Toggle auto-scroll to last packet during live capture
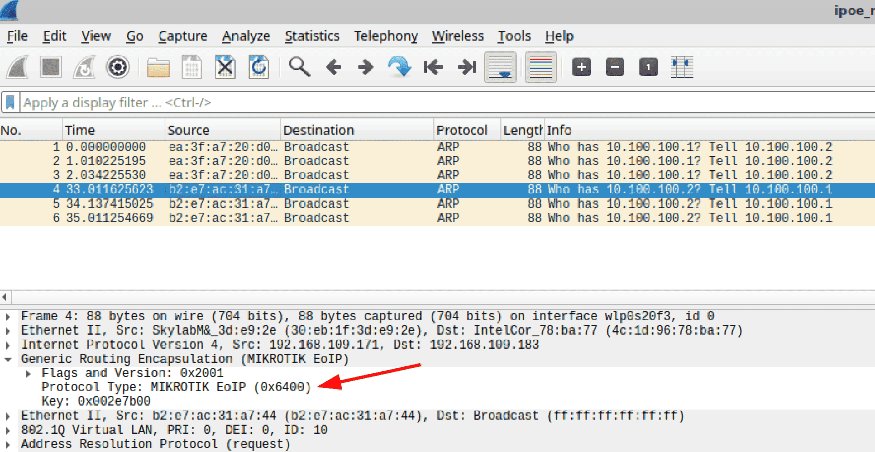 point(500,67)
